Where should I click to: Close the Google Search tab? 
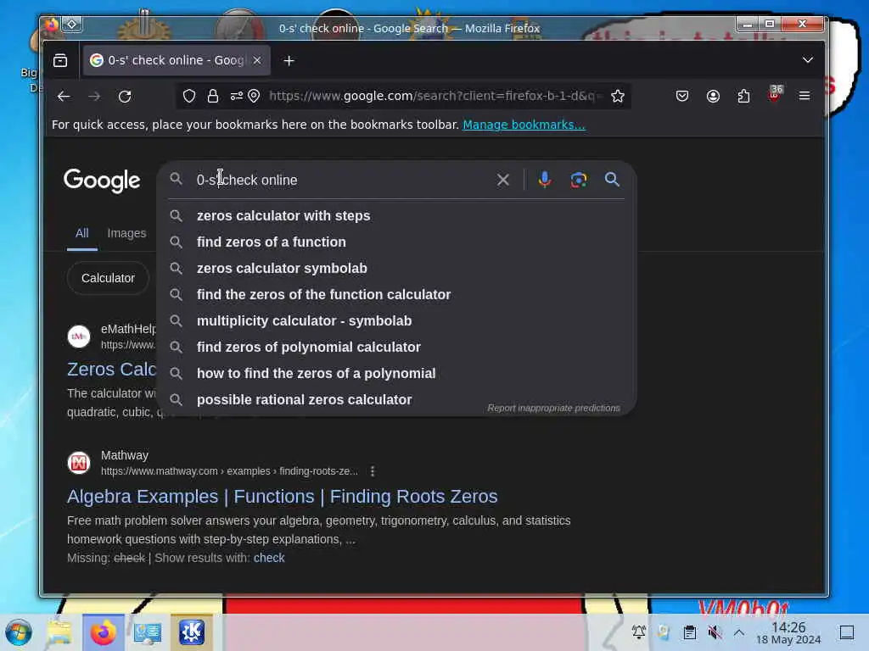[257, 60]
